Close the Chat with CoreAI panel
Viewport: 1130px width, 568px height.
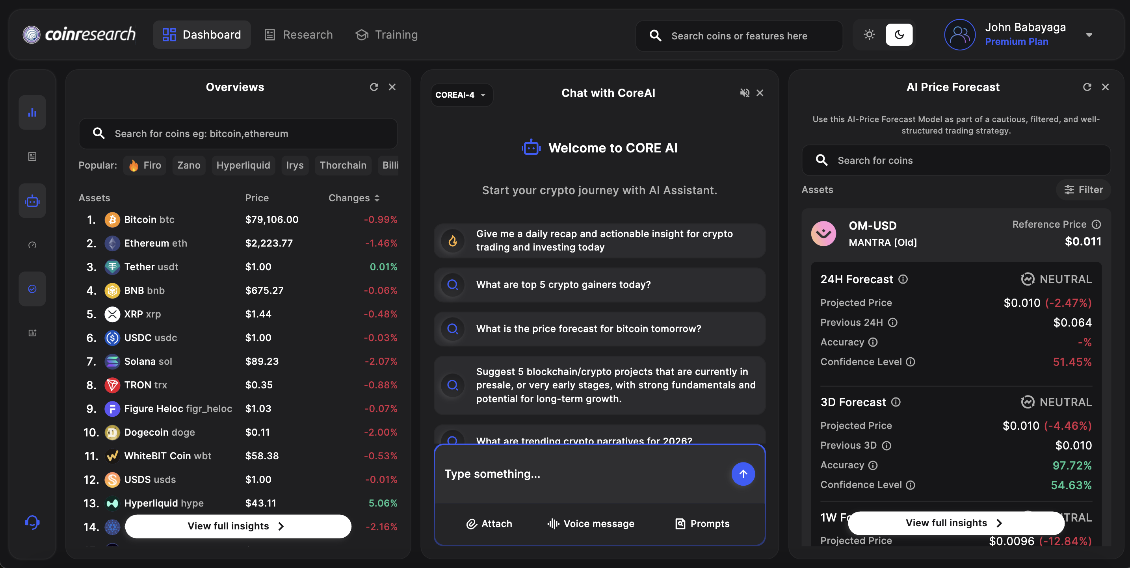click(x=760, y=93)
